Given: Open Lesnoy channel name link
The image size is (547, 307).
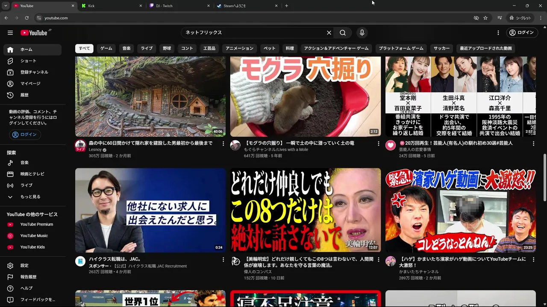Looking at the screenshot, I should click(95, 150).
